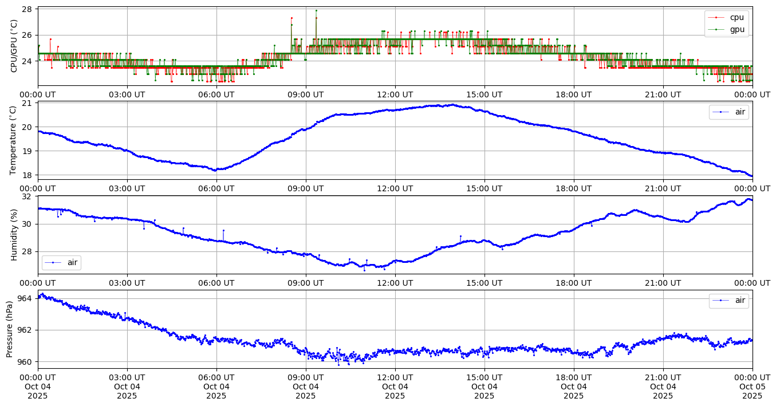776x406 pixels.
Task: Click the highest gpu spike after 09:00 UT
Action: point(316,11)
